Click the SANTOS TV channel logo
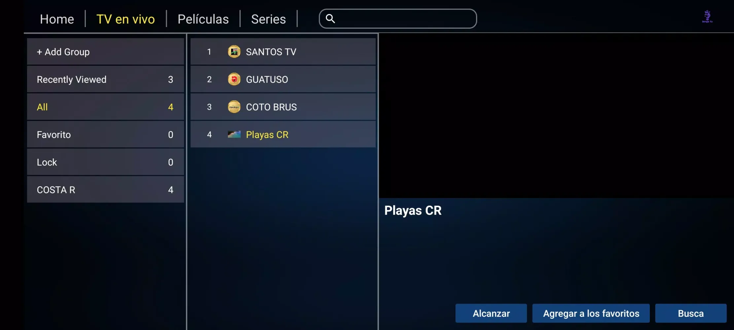Screen dimensions: 734x330 (234, 52)
